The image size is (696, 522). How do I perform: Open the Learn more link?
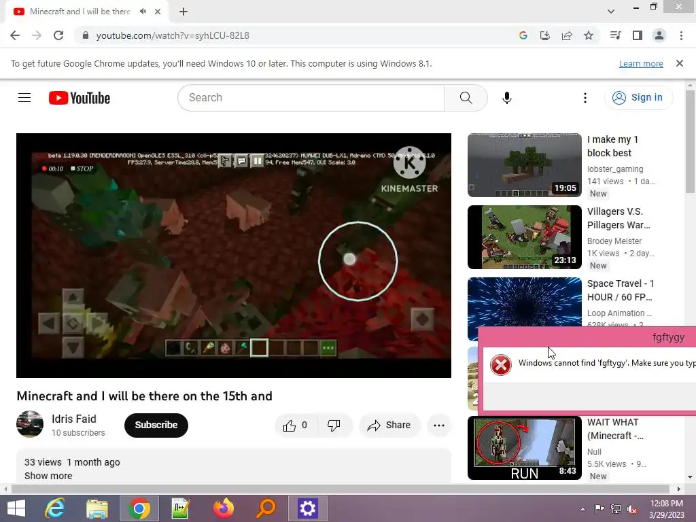click(x=641, y=63)
